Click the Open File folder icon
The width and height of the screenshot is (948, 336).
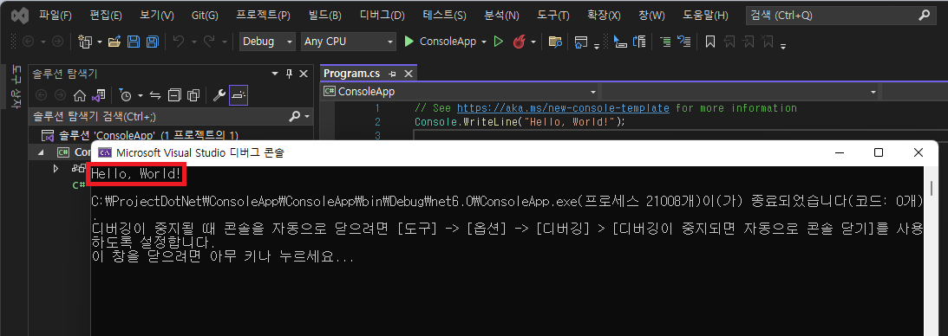[x=114, y=42]
